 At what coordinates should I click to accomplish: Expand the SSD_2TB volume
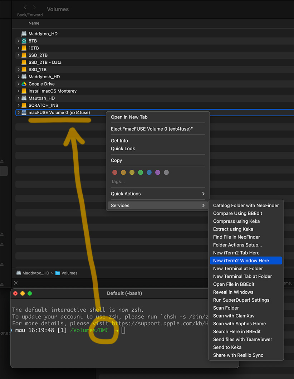pyautogui.click(x=18, y=55)
